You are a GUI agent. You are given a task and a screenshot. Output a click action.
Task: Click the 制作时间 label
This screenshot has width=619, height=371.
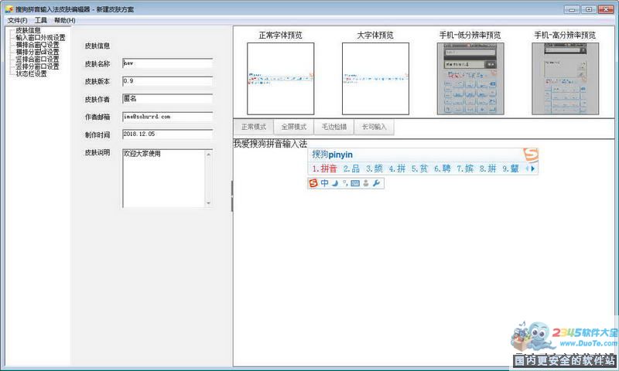coord(97,134)
